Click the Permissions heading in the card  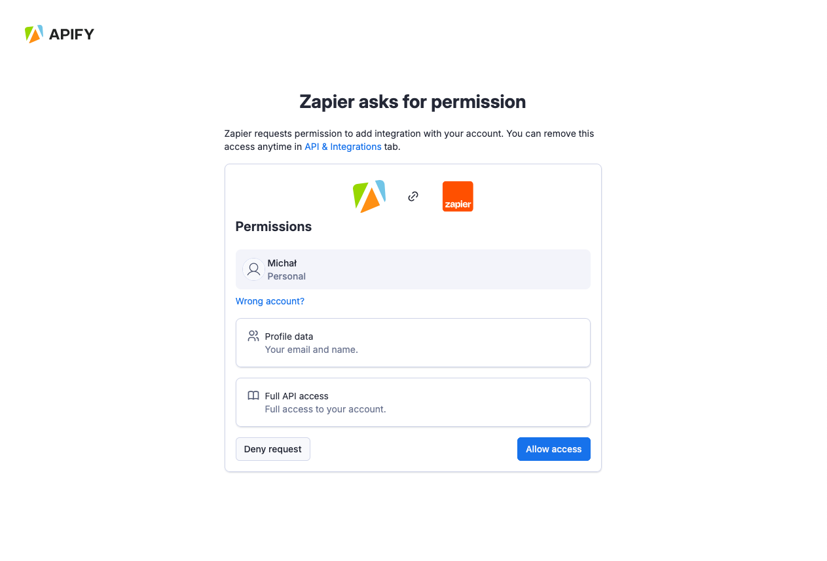point(273,226)
